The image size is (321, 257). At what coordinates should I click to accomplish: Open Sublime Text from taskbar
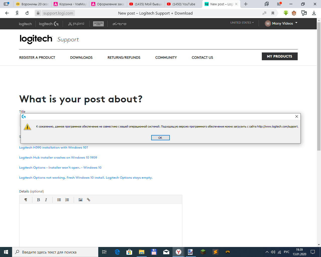[x=215, y=252]
